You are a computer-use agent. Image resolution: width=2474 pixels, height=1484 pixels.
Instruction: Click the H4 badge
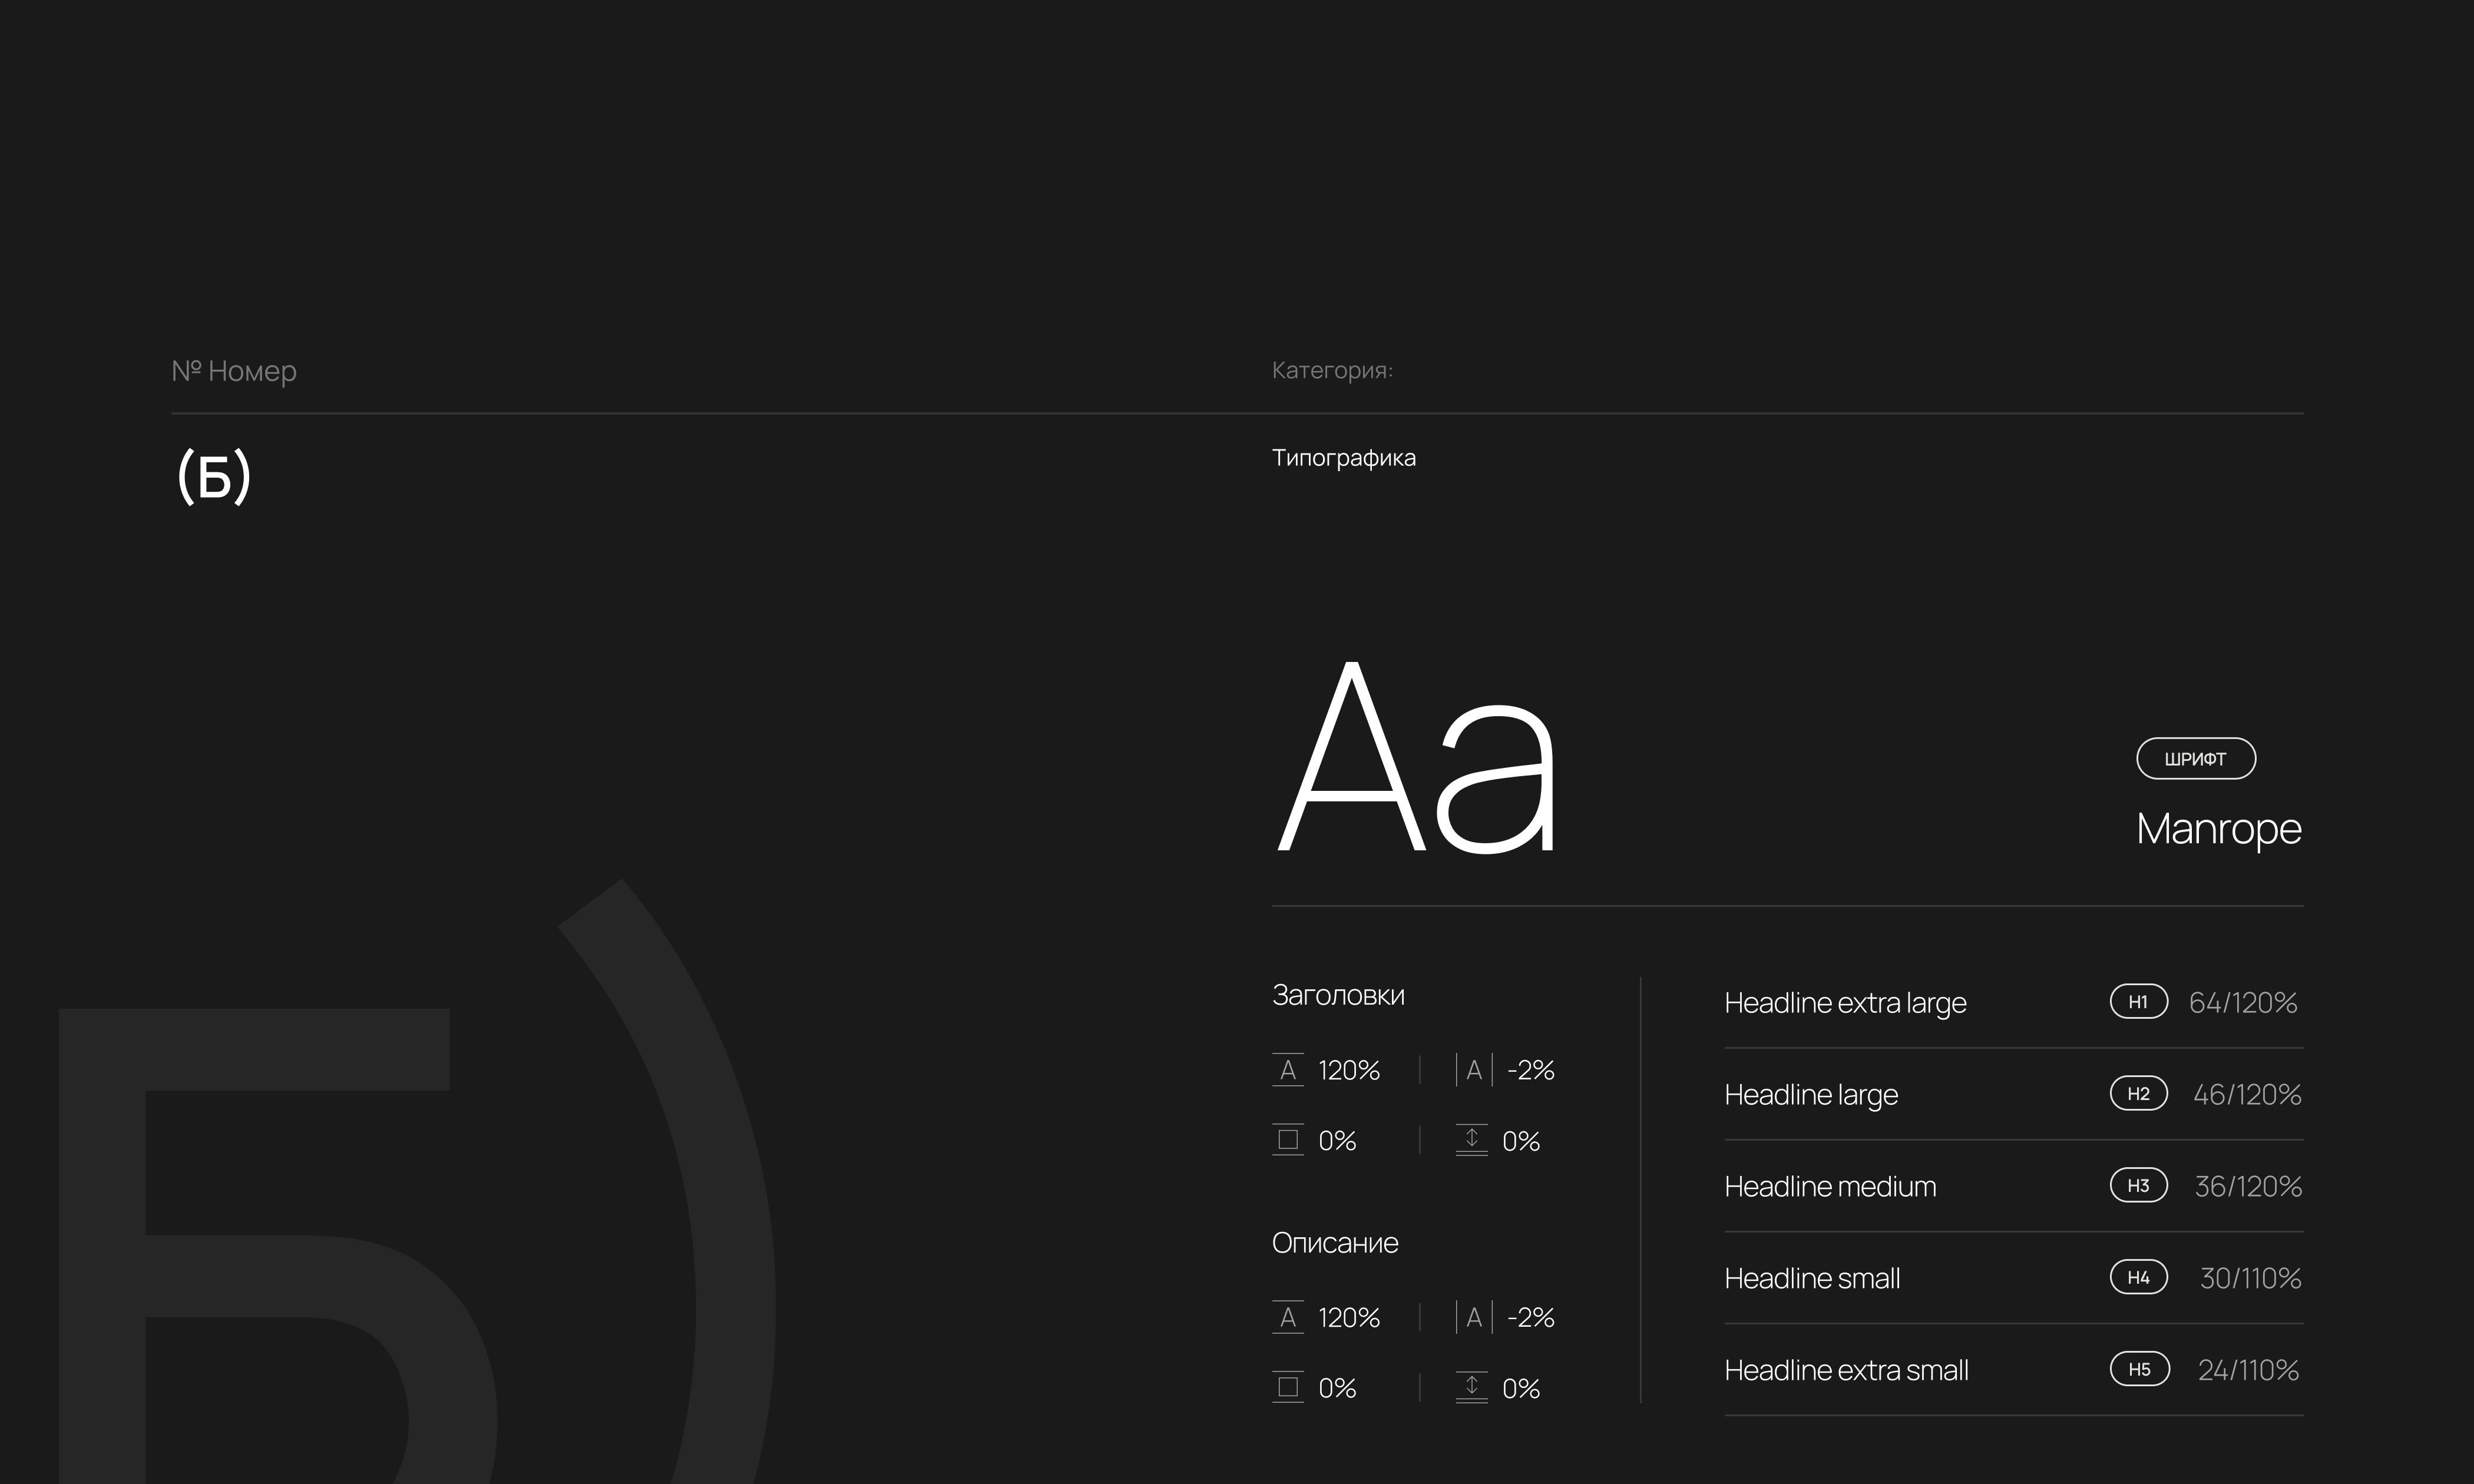2138,1277
